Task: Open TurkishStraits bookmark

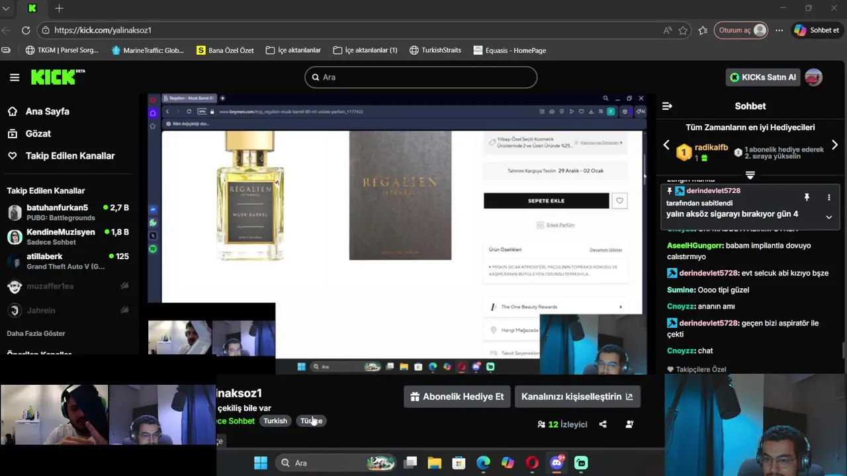Action: (435, 50)
